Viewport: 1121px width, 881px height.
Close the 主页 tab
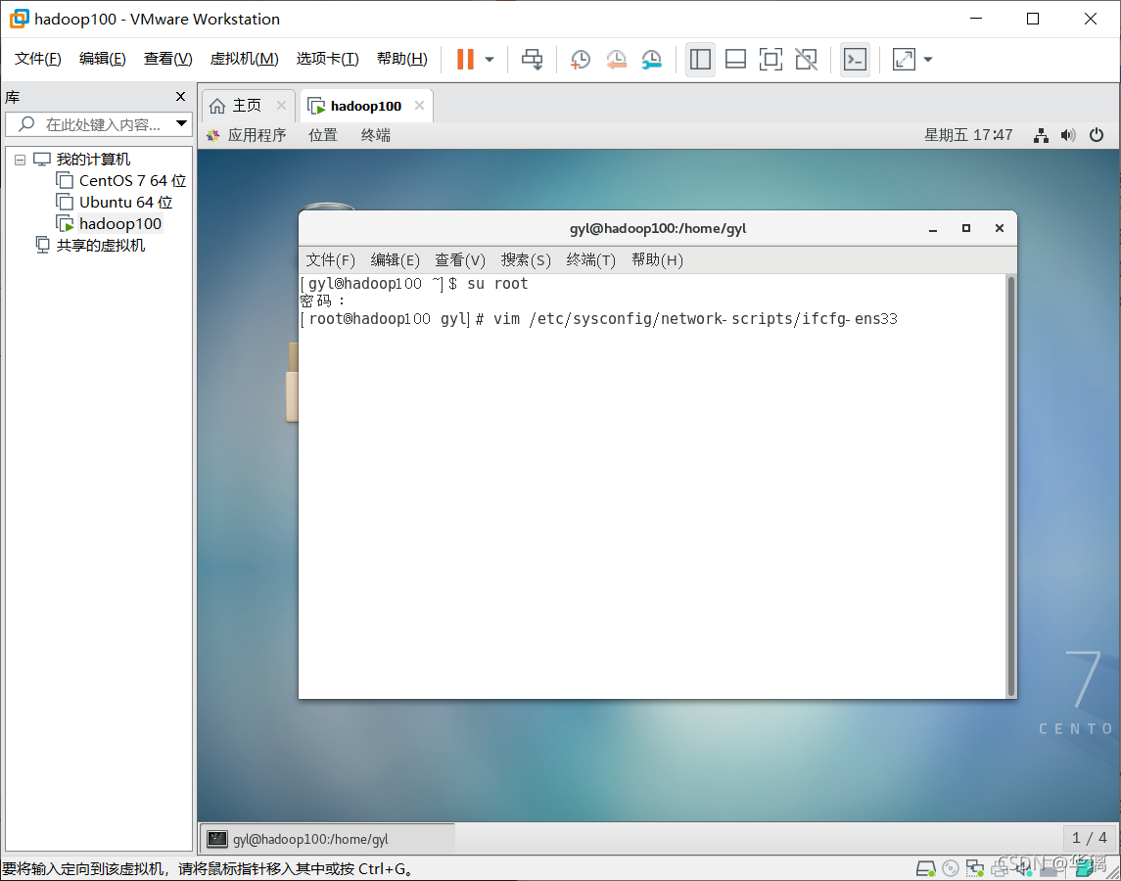pos(281,106)
